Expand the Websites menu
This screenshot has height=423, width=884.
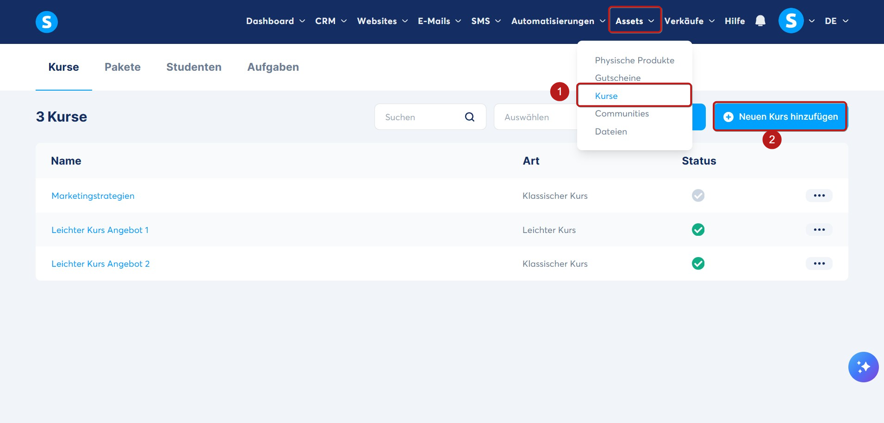382,21
